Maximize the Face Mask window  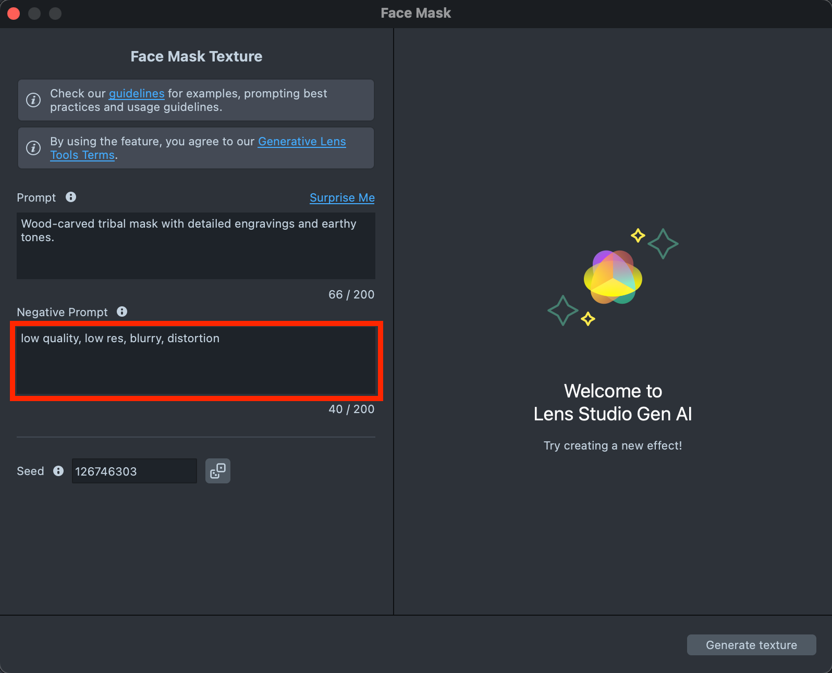(x=55, y=14)
